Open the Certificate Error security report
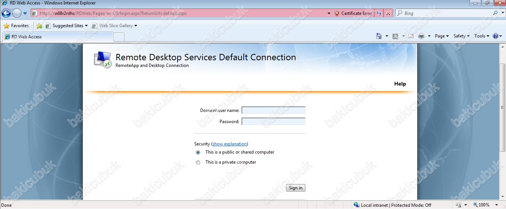The width and height of the screenshot is (506, 209). (353, 13)
